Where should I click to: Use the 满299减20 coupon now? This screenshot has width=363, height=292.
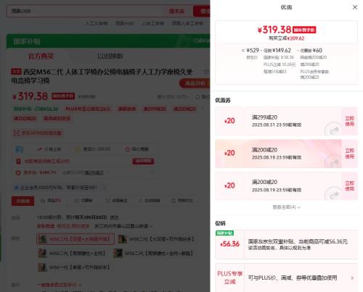349,121
